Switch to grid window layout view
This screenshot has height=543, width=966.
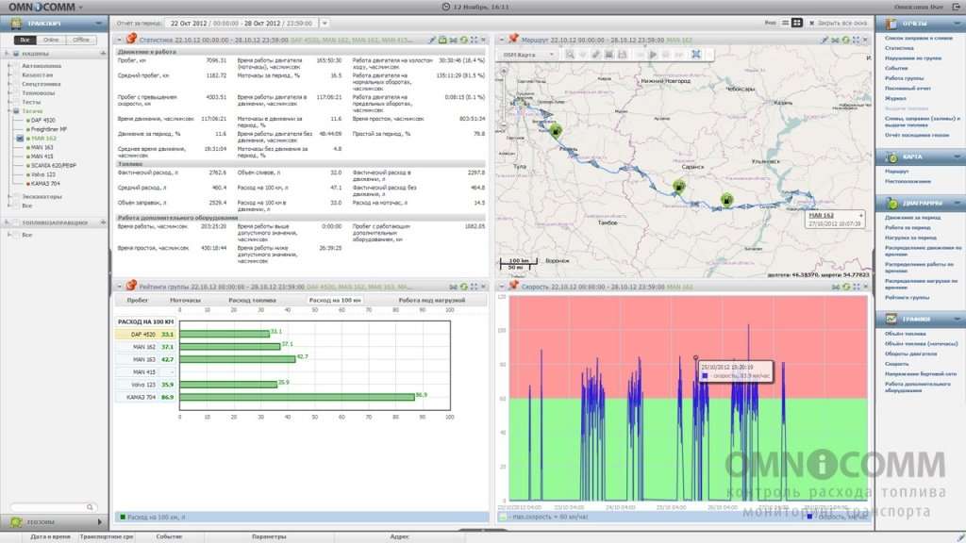tap(796, 23)
